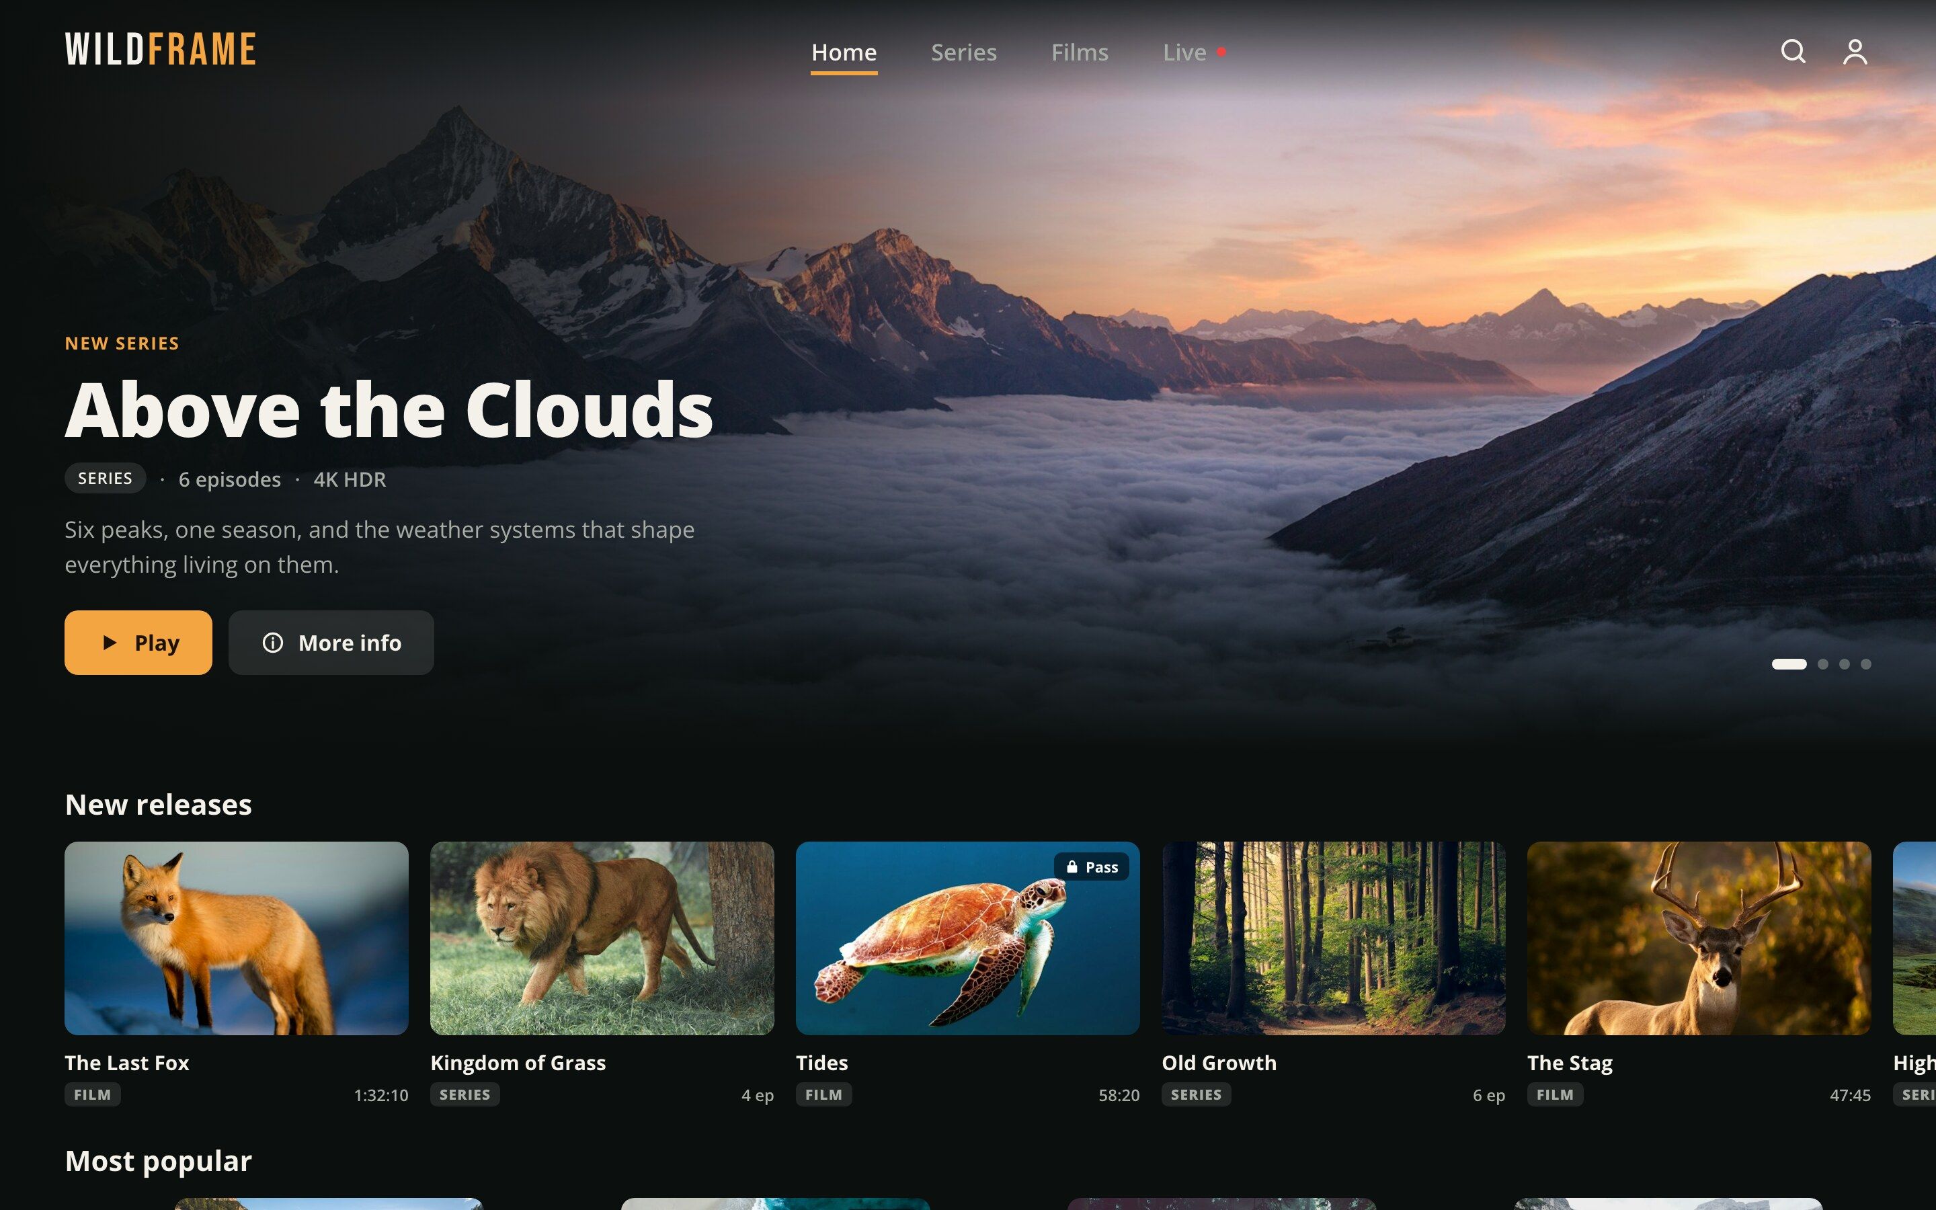The image size is (1936, 1210).
Task: Jump to the fourth hero carousel dot
Action: click(1865, 664)
